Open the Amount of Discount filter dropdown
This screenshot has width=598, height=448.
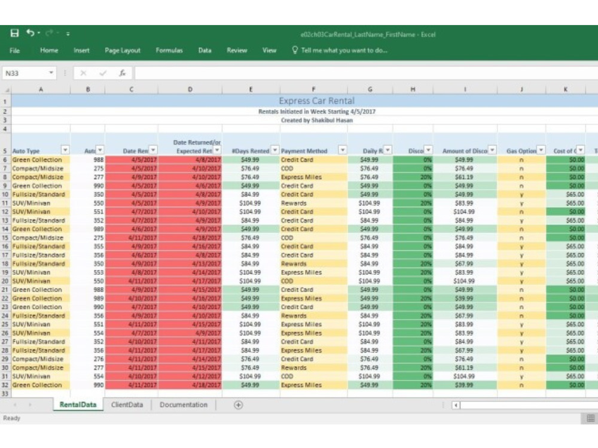point(492,150)
